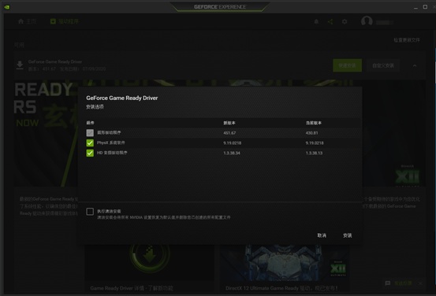The height and width of the screenshot is (296, 436).
Task: Click the NVIDIA logo icon
Action: tap(7, 7)
